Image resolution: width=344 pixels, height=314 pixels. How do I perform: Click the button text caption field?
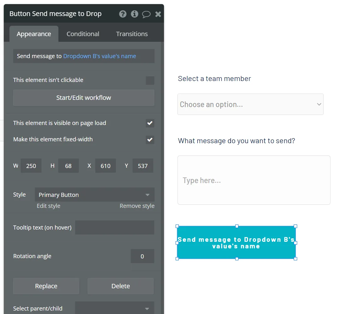coord(84,56)
